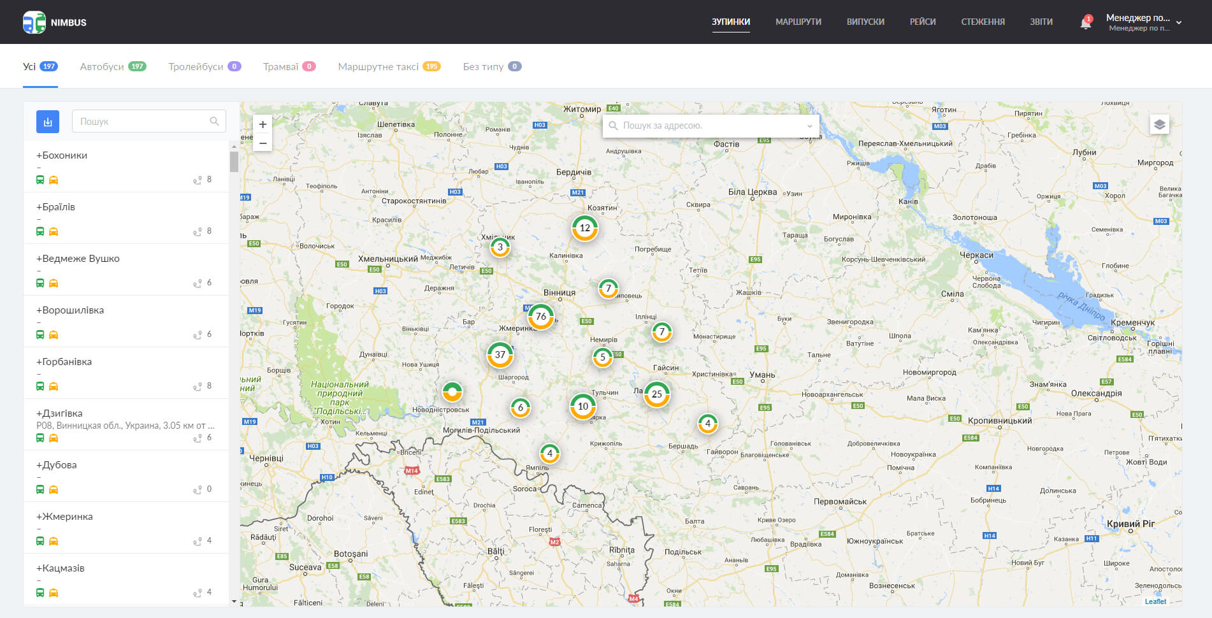Open the Звіти menu item
1212x618 pixels.
(1041, 22)
